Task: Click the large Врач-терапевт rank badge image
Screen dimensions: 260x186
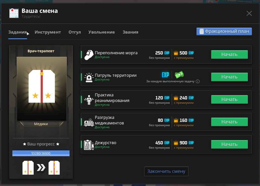Action: [x=42, y=89]
